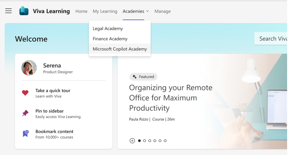This screenshot has width=289, height=155.
Task: Open the Manage tab
Action: (x=163, y=11)
